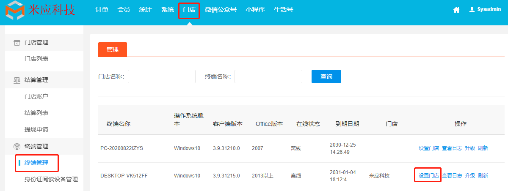This screenshot has width=508, height=191.
Task: Click 设置门店 for DESKTOP-VK512FF
Action: click(x=429, y=175)
